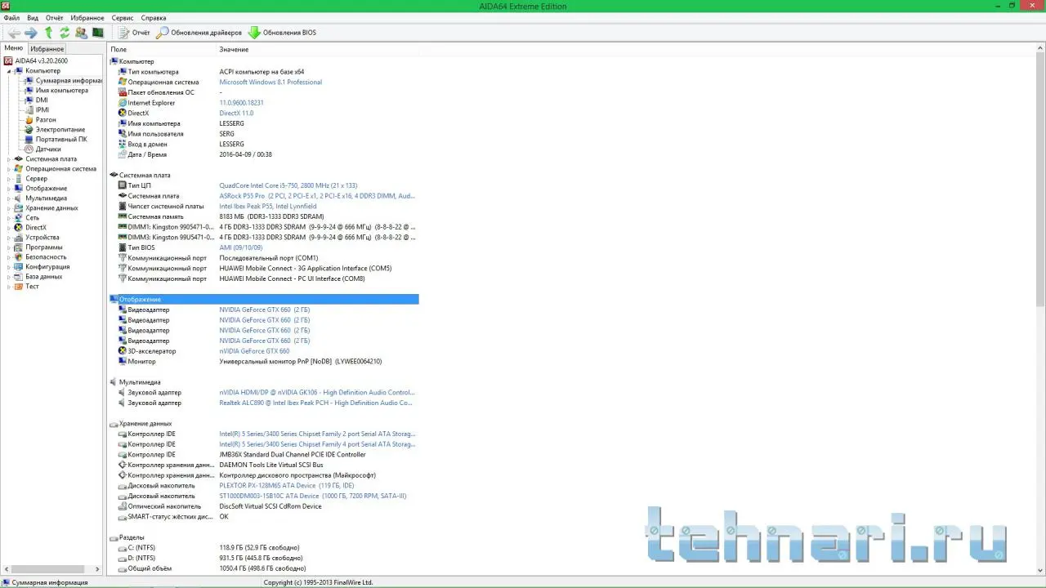Click the SMART-статус row icon

[122, 517]
